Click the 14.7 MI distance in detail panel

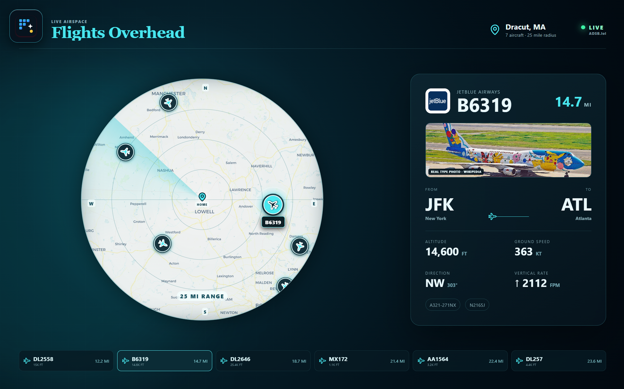[x=573, y=102]
